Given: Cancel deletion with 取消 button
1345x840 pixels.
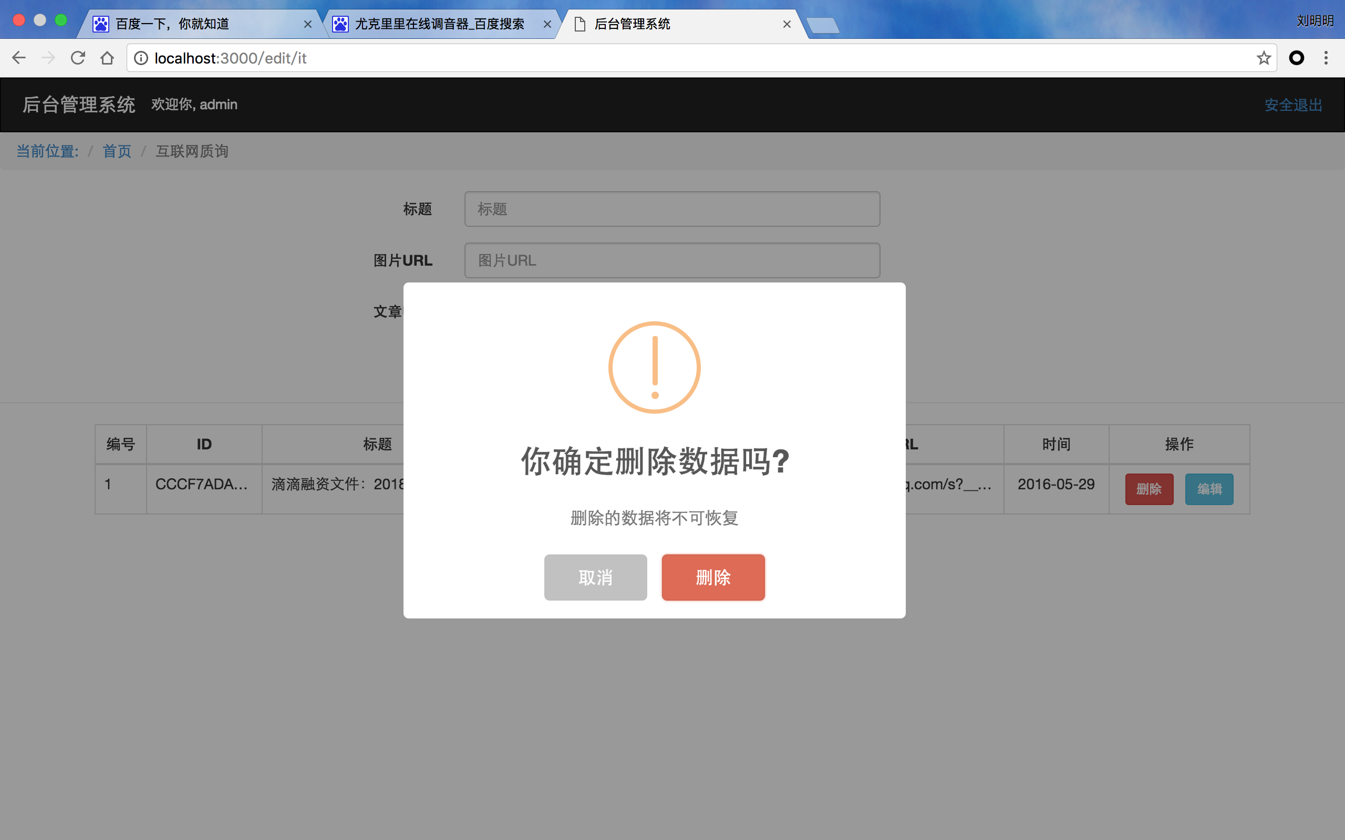Looking at the screenshot, I should tap(595, 577).
